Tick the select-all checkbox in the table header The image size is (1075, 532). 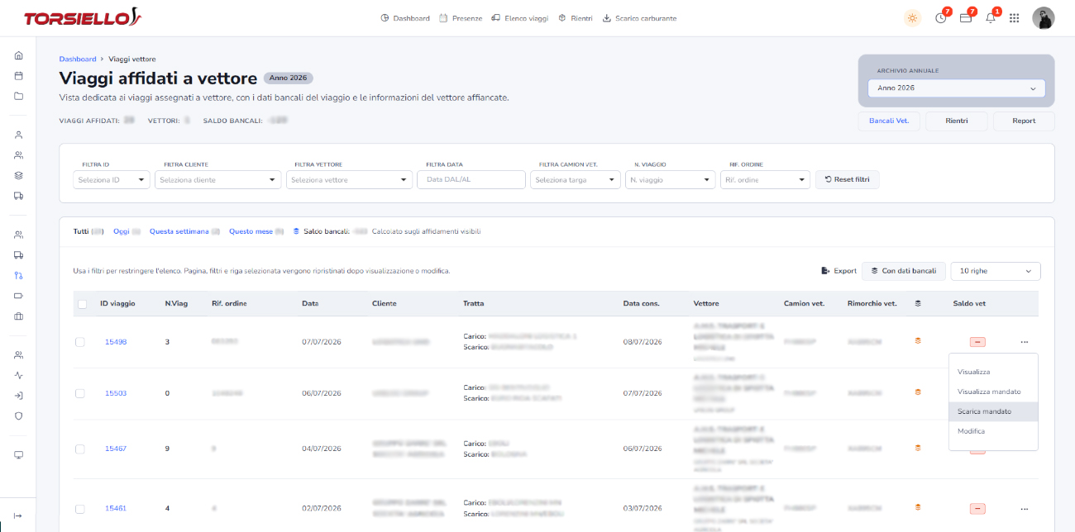(x=82, y=304)
